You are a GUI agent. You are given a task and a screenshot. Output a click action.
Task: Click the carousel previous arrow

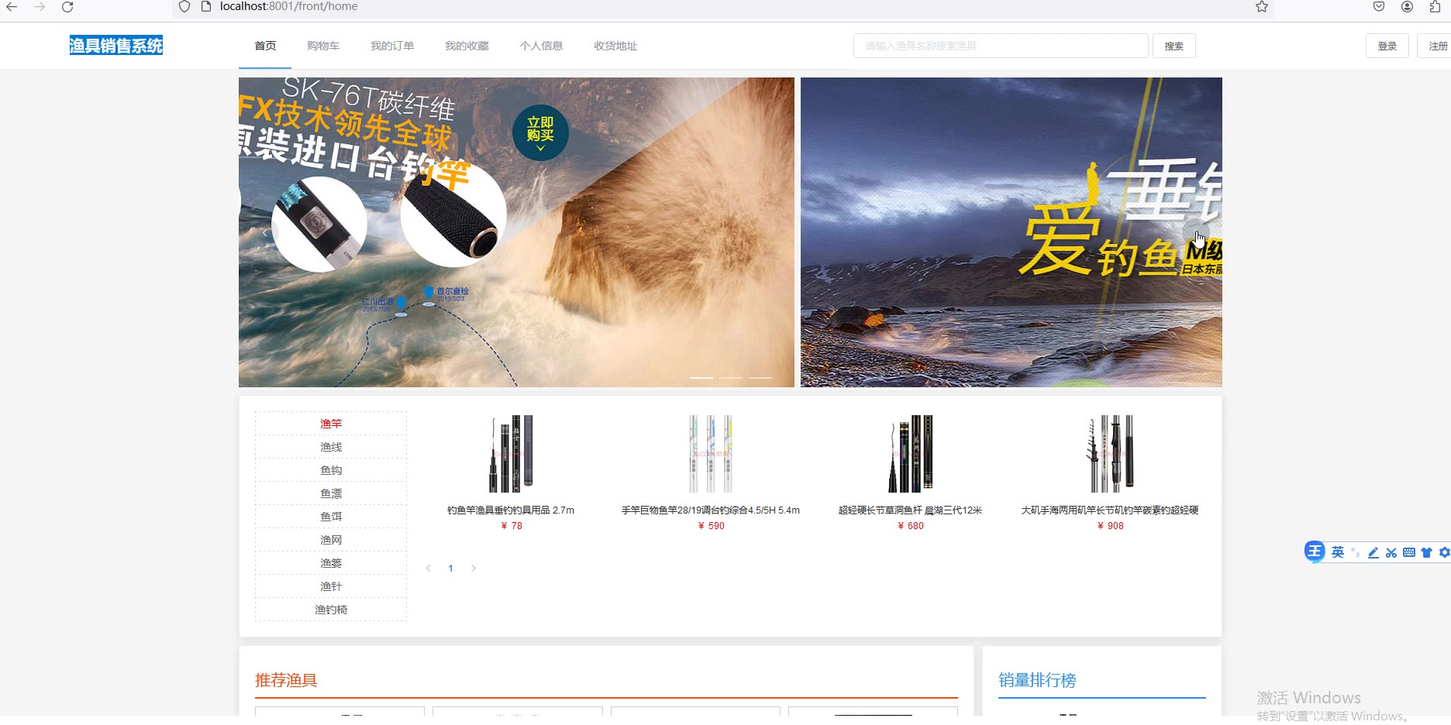tap(265, 232)
